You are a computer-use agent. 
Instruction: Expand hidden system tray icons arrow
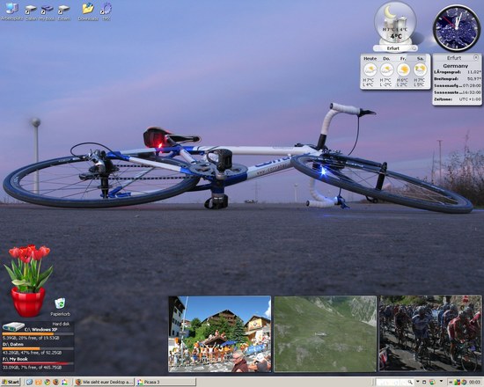451,382
